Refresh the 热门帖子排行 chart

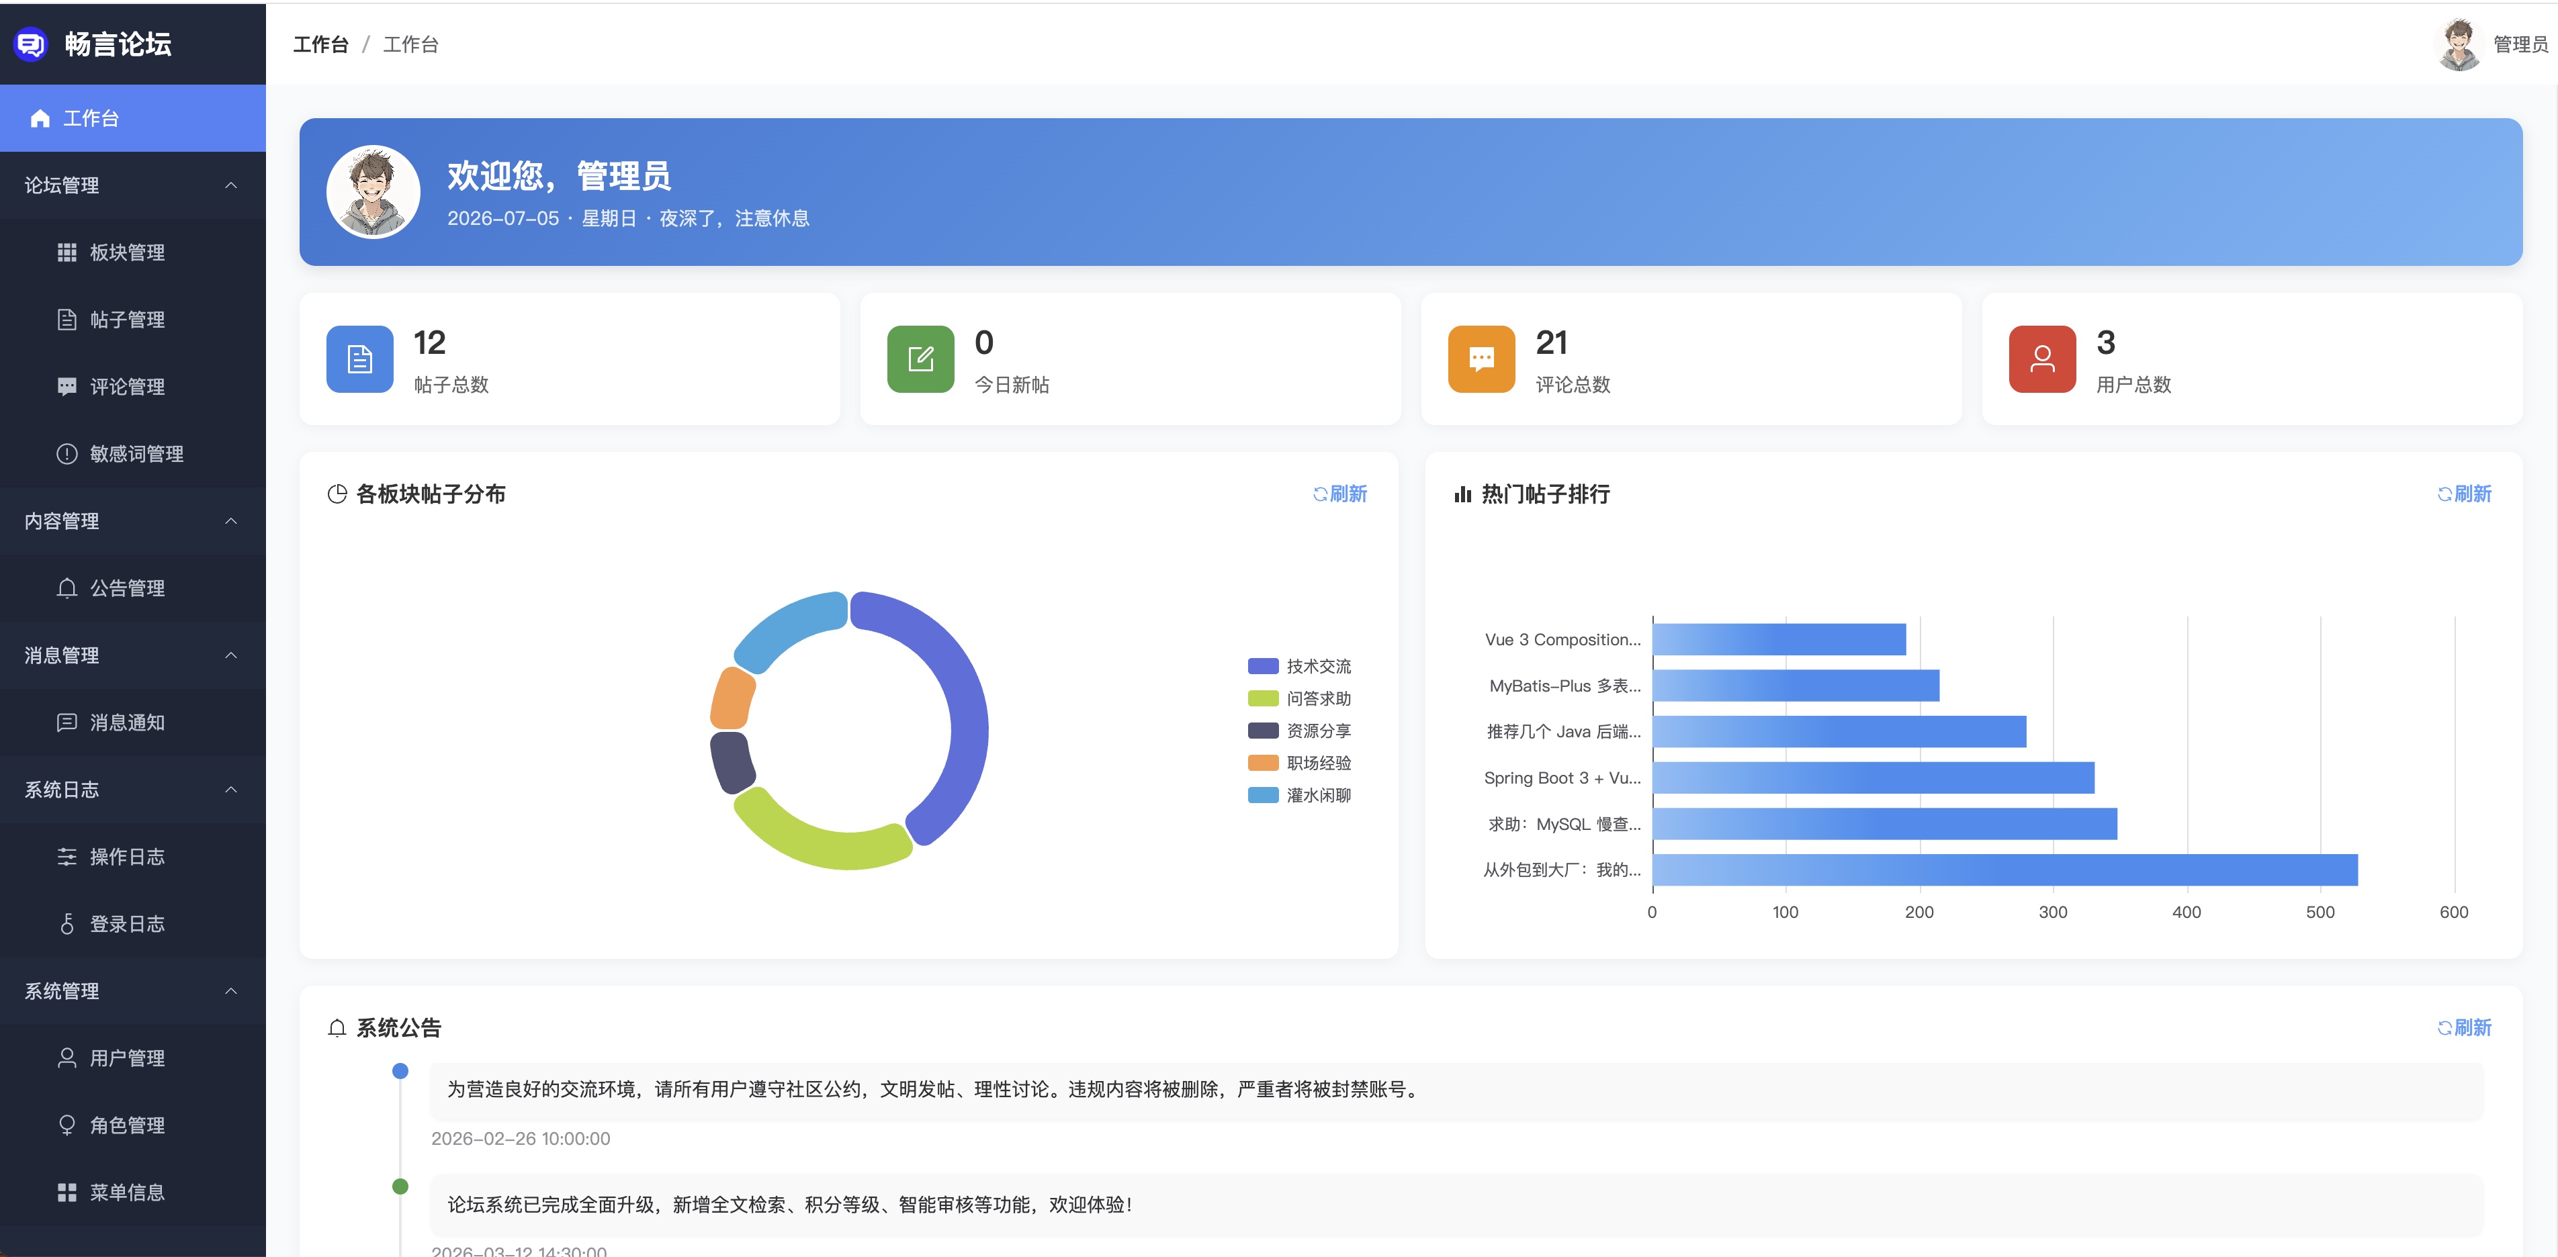click(x=2464, y=494)
